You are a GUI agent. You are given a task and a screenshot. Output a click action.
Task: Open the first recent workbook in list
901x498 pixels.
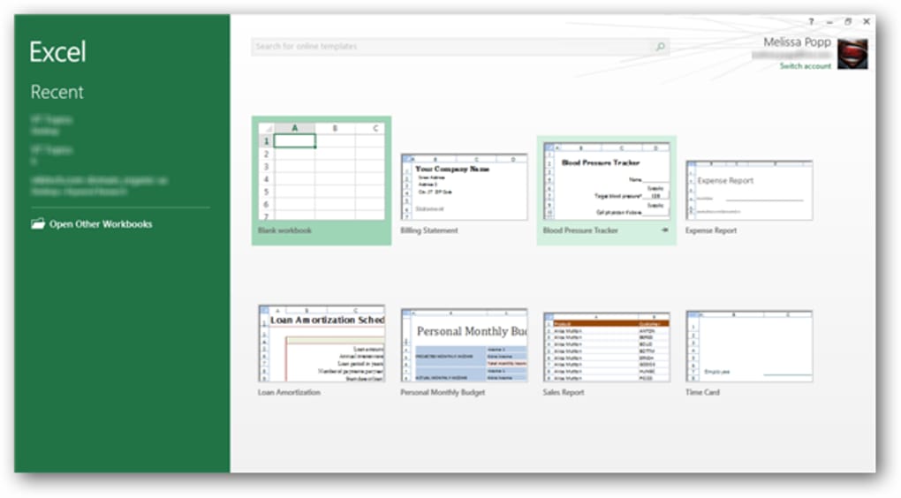(52, 125)
